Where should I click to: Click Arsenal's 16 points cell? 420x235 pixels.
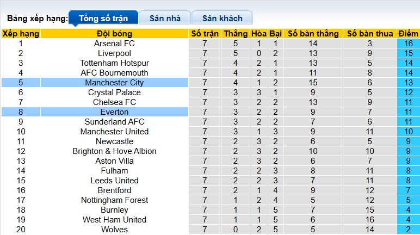[x=408, y=44]
